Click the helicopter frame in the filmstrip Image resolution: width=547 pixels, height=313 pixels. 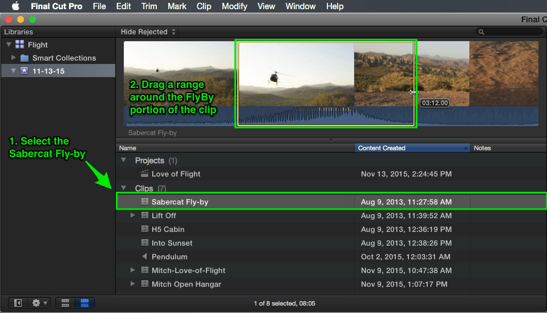(296, 74)
